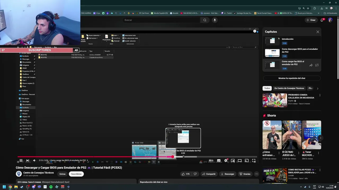
Task: Click the info card icon on video
Action: point(255,31)
